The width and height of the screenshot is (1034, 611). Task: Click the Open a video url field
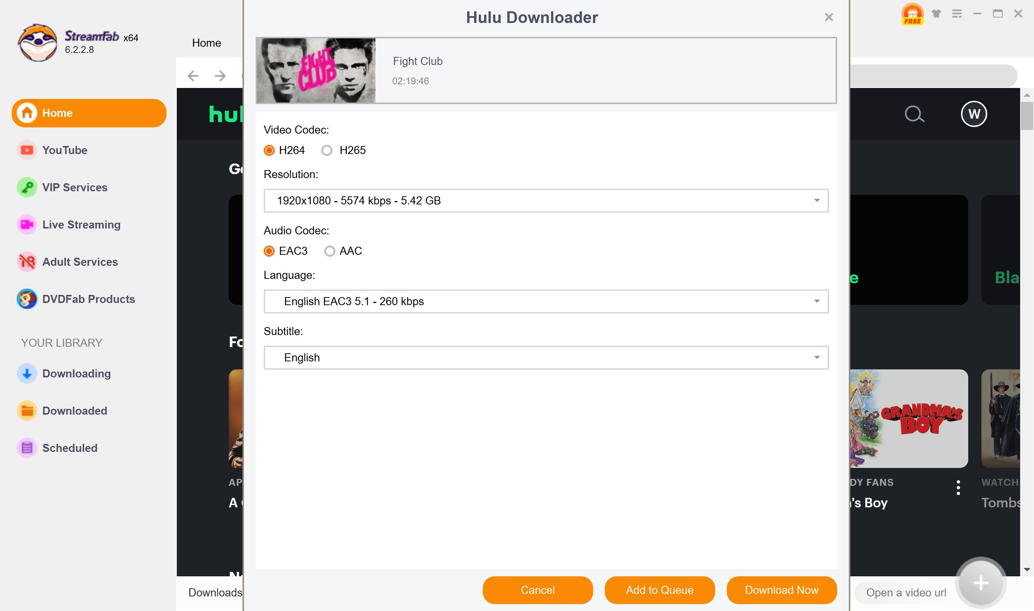(x=906, y=592)
